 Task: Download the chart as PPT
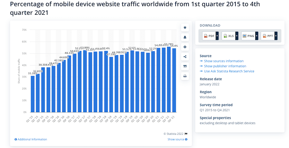tap(267, 36)
